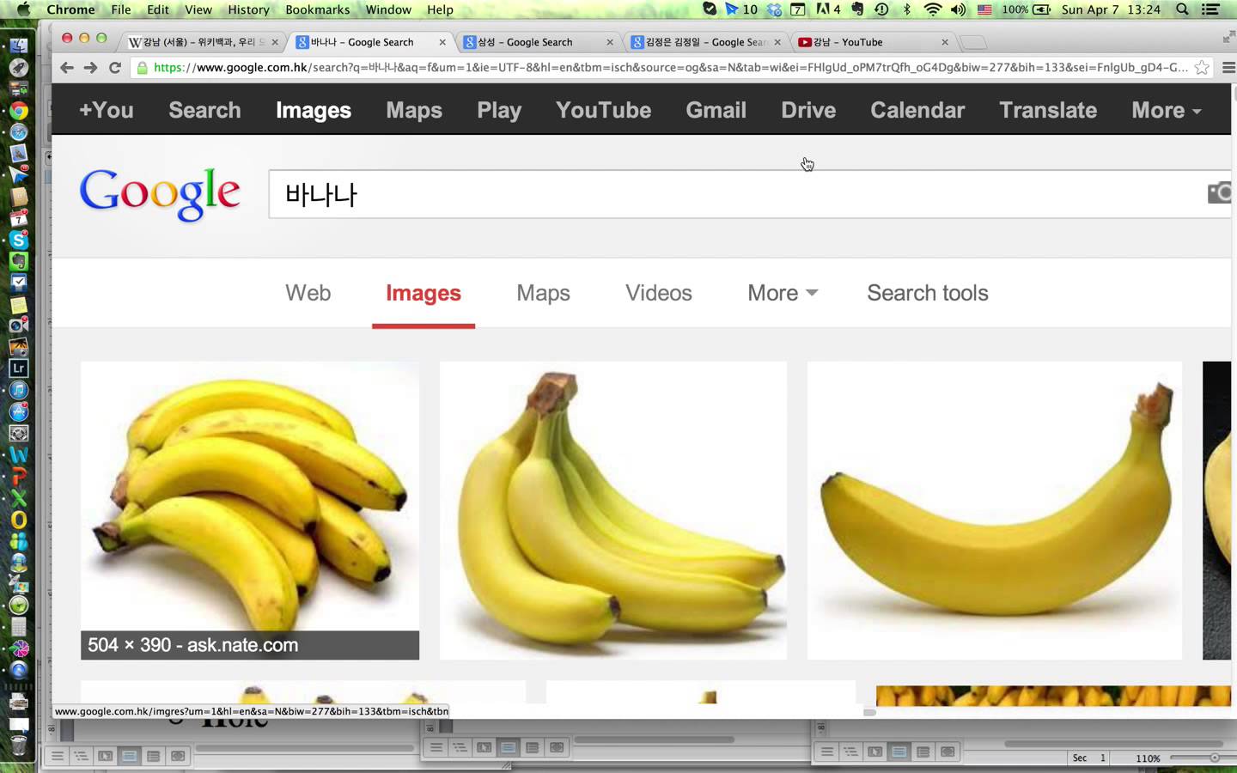The height and width of the screenshot is (773, 1237).
Task: Click the browser back arrow
Action: [67, 68]
